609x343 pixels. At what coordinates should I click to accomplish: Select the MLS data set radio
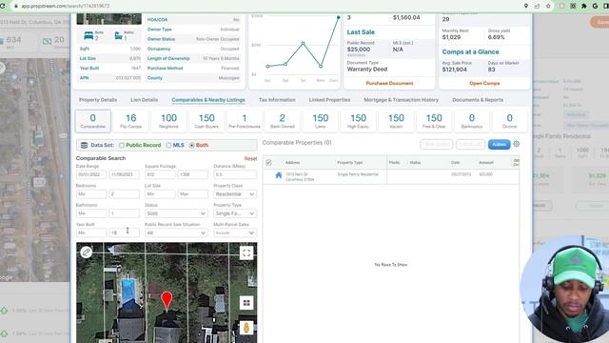[x=168, y=145]
